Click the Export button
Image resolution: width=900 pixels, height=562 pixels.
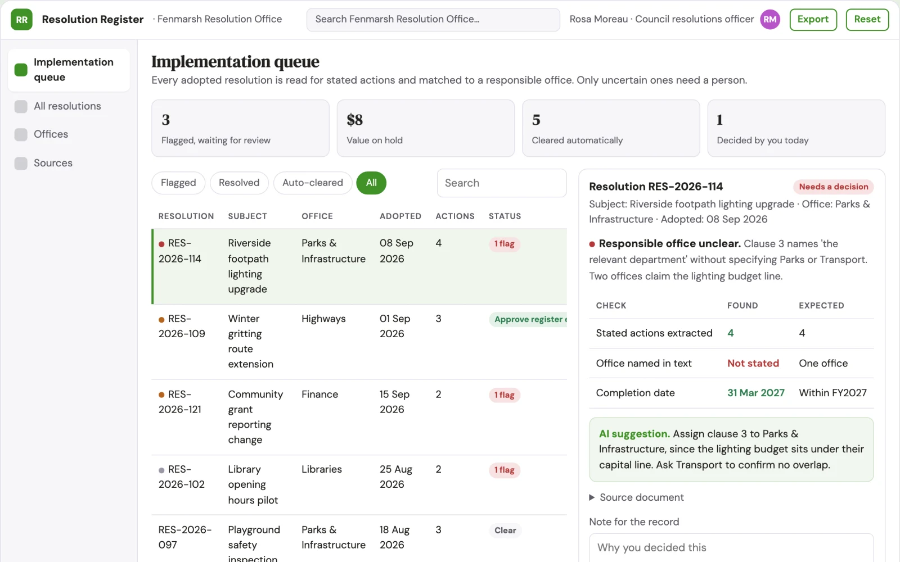(813, 20)
